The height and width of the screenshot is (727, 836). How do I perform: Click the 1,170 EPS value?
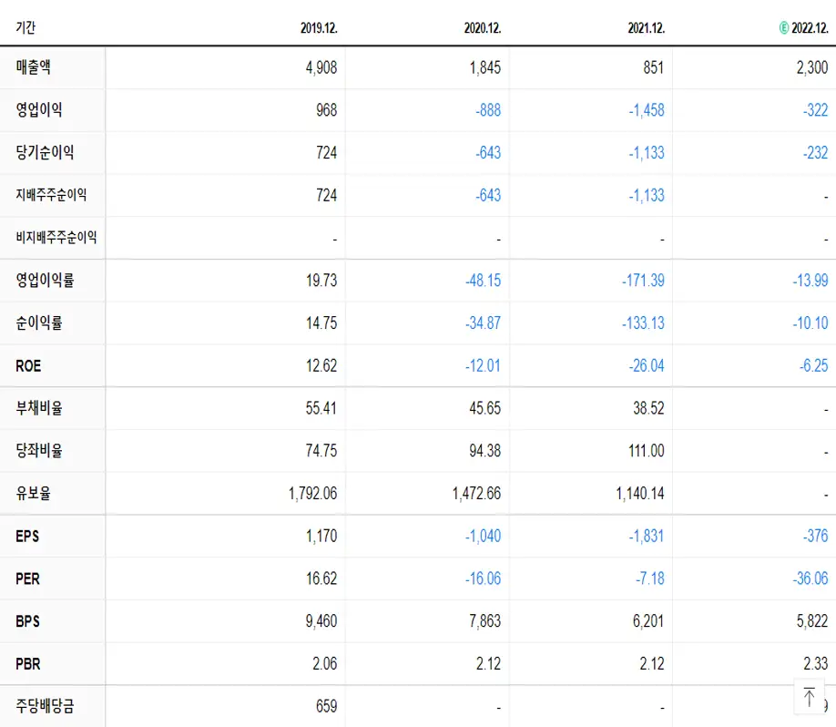tap(321, 536)
